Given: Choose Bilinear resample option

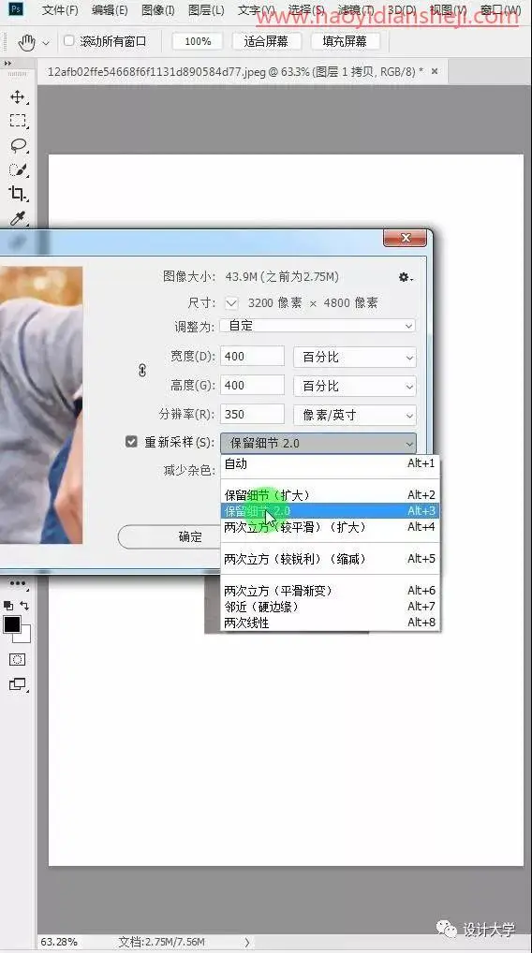Looking at the screenshot, I should [330, 623].
